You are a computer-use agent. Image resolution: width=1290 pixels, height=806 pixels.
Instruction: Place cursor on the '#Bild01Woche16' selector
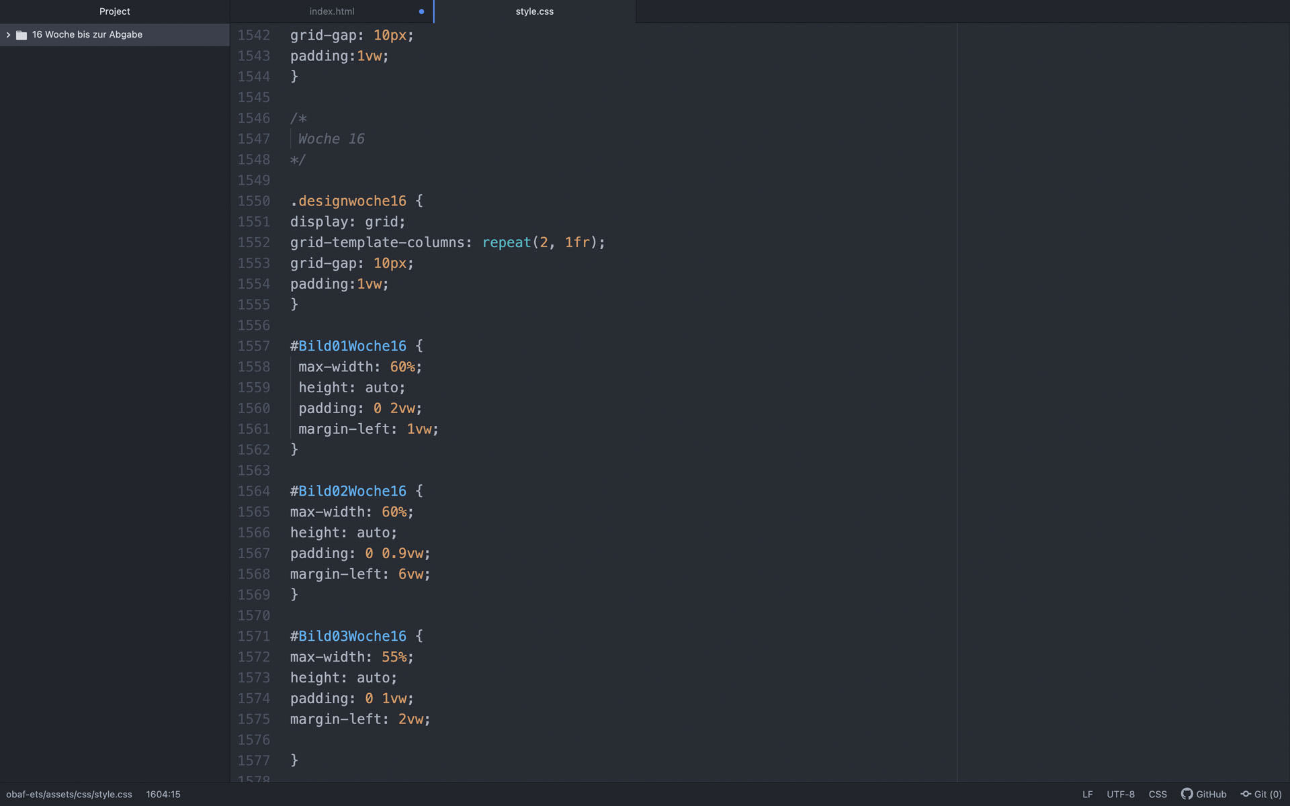click(x=348, y=346)
